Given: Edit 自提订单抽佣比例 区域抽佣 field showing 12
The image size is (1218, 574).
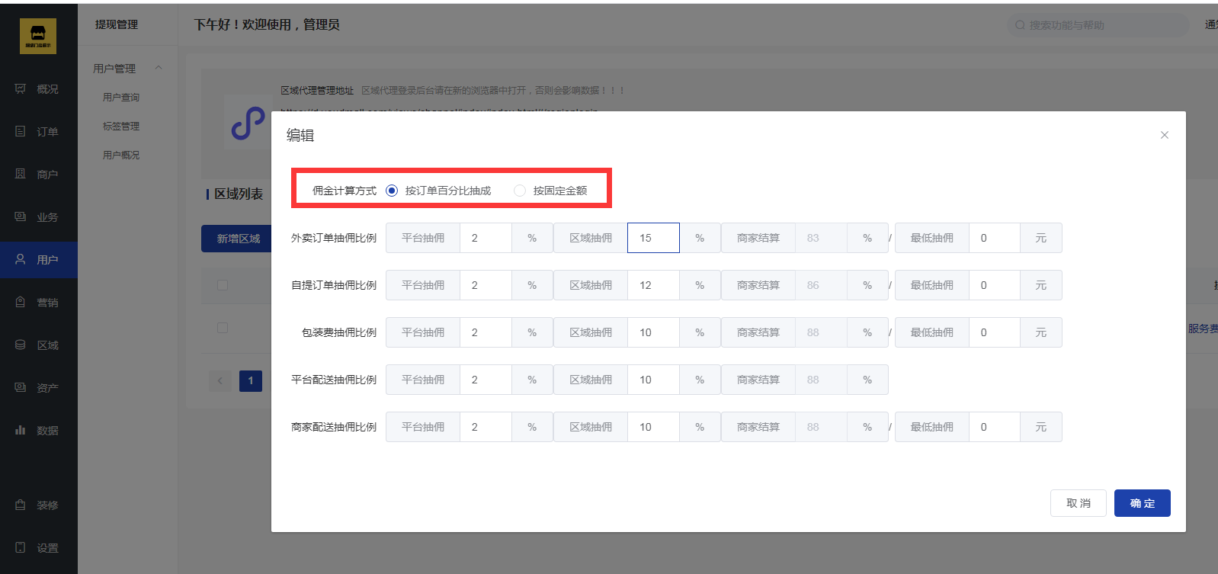Looking at the screenshot, I should [x=653, y=285].
